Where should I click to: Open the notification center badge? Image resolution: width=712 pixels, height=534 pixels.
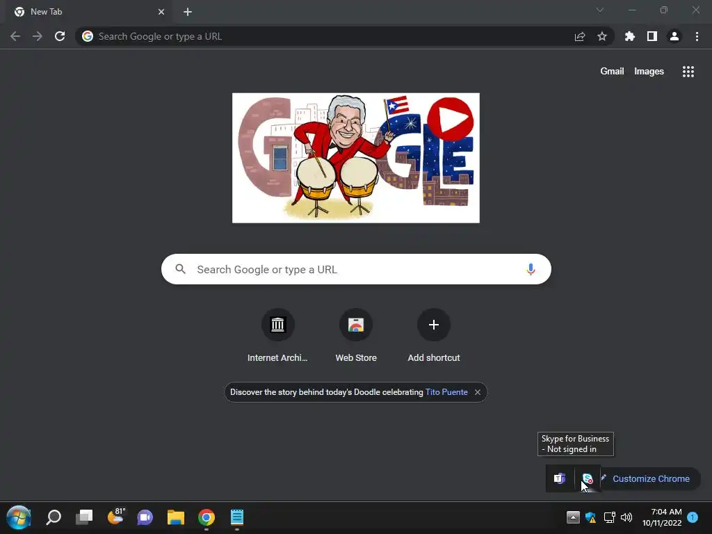pos(693,517)
